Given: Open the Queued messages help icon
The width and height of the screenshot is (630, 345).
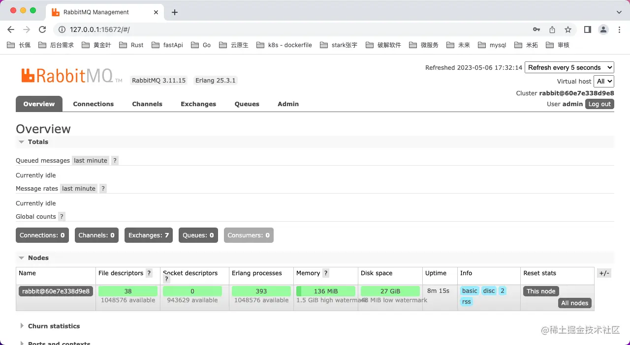Looking at the screenshot, I should [x=115, y=160].
